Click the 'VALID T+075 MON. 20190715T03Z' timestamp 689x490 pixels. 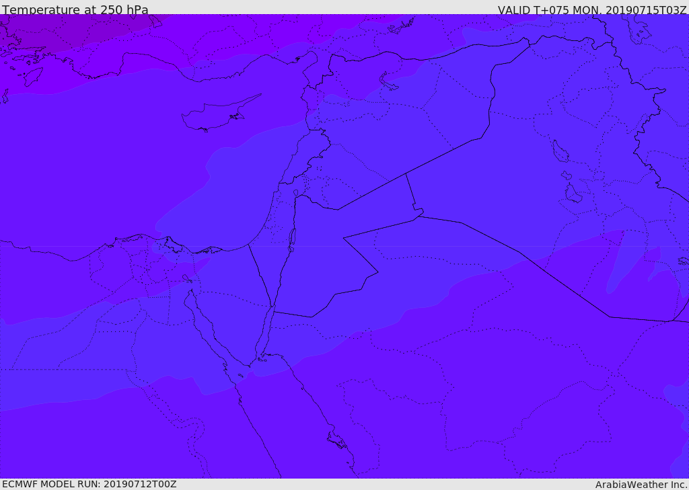592,10
